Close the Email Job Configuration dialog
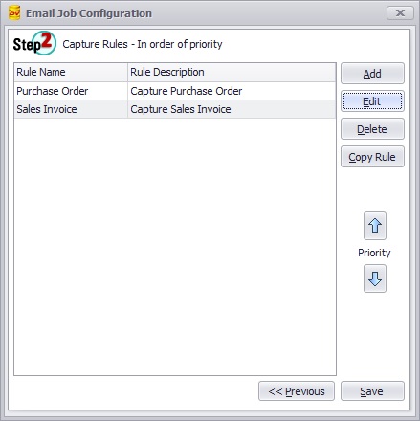 pyautogui.click(x=400, y=13)
